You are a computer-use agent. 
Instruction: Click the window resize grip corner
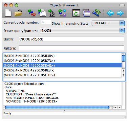(125, 118)
